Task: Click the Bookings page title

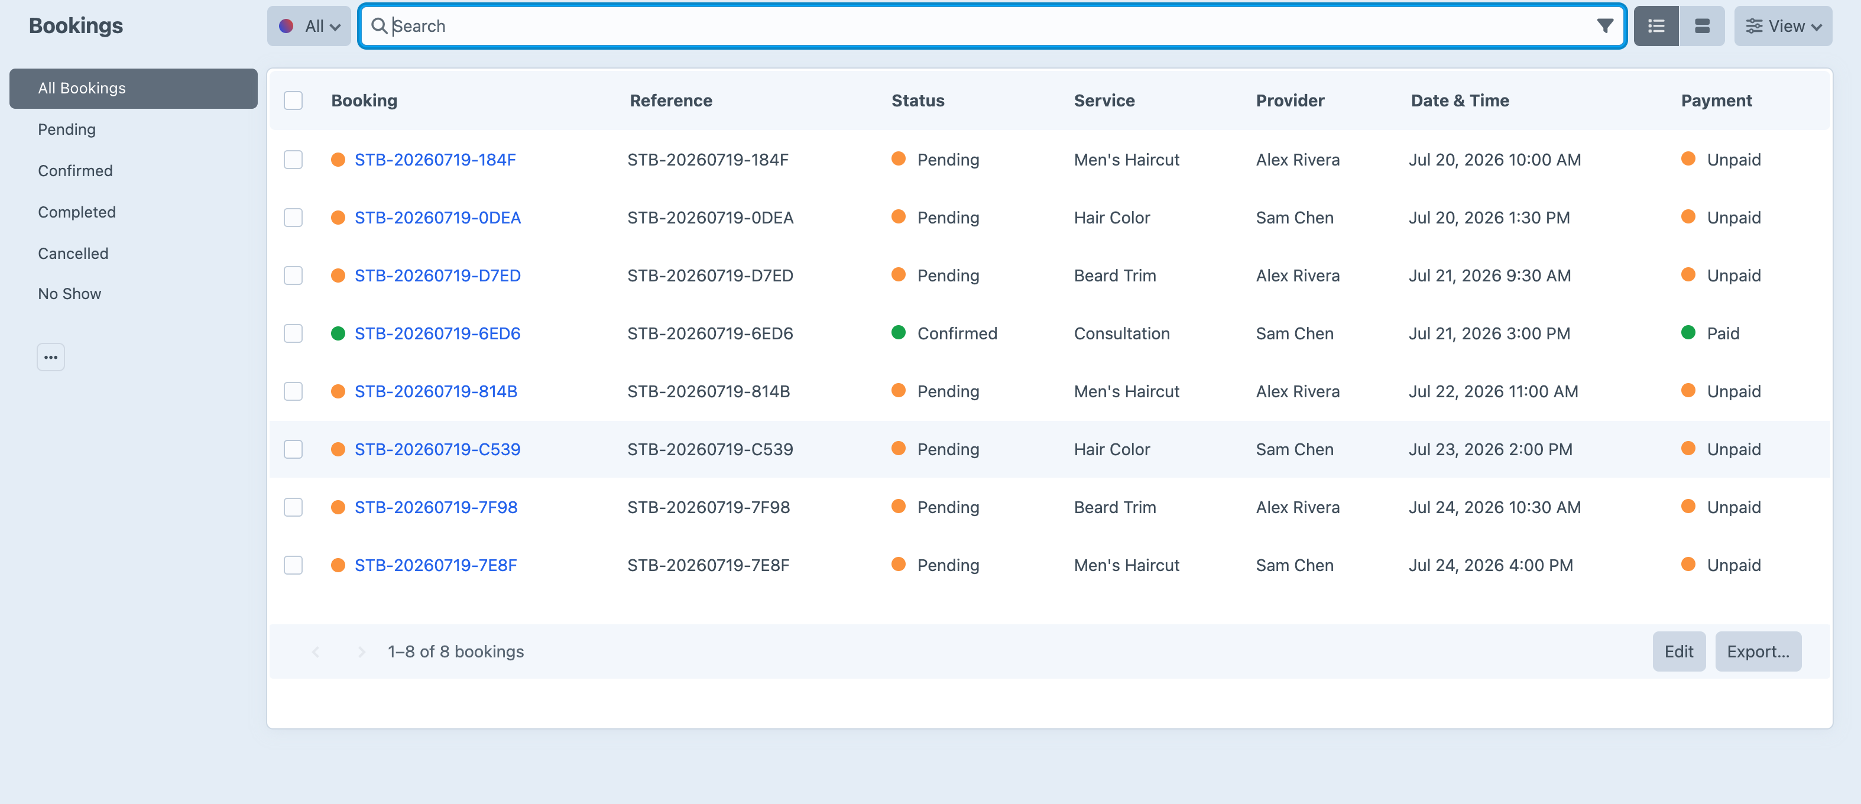Action: coord(76,25)
